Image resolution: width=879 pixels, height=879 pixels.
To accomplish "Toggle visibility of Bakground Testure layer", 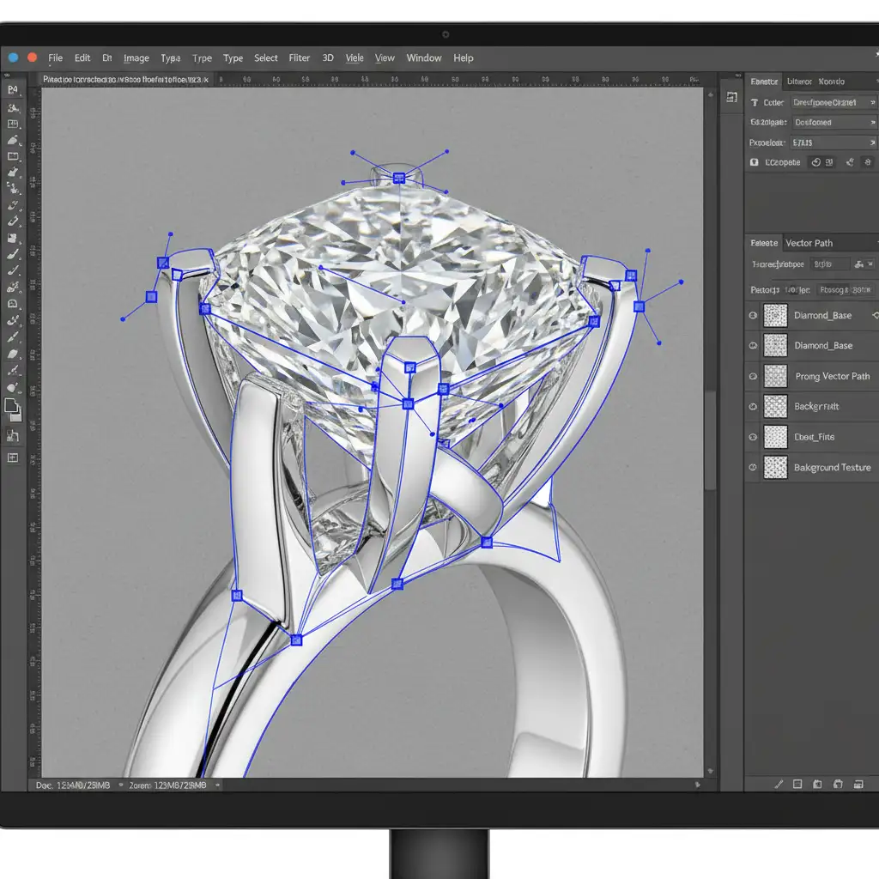I will tap(753, 468).
